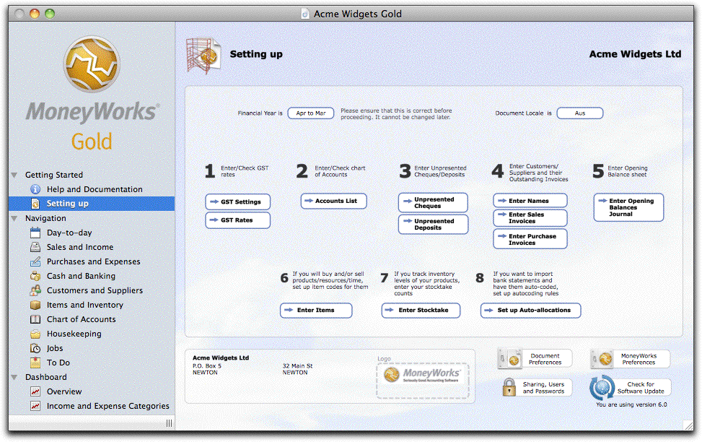Click the Chart of Accounts book icon

pos(35,319)
